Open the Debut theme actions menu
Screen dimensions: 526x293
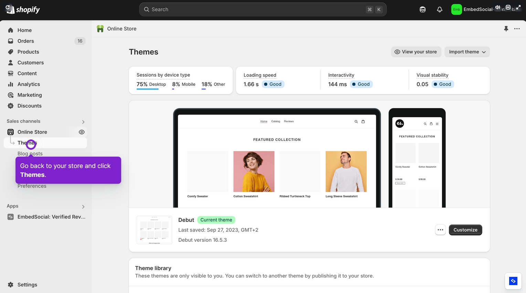point(440,230)
